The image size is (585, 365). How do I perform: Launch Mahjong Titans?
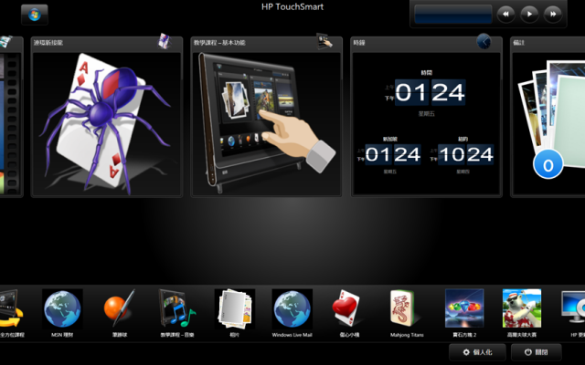click(404, 308)
